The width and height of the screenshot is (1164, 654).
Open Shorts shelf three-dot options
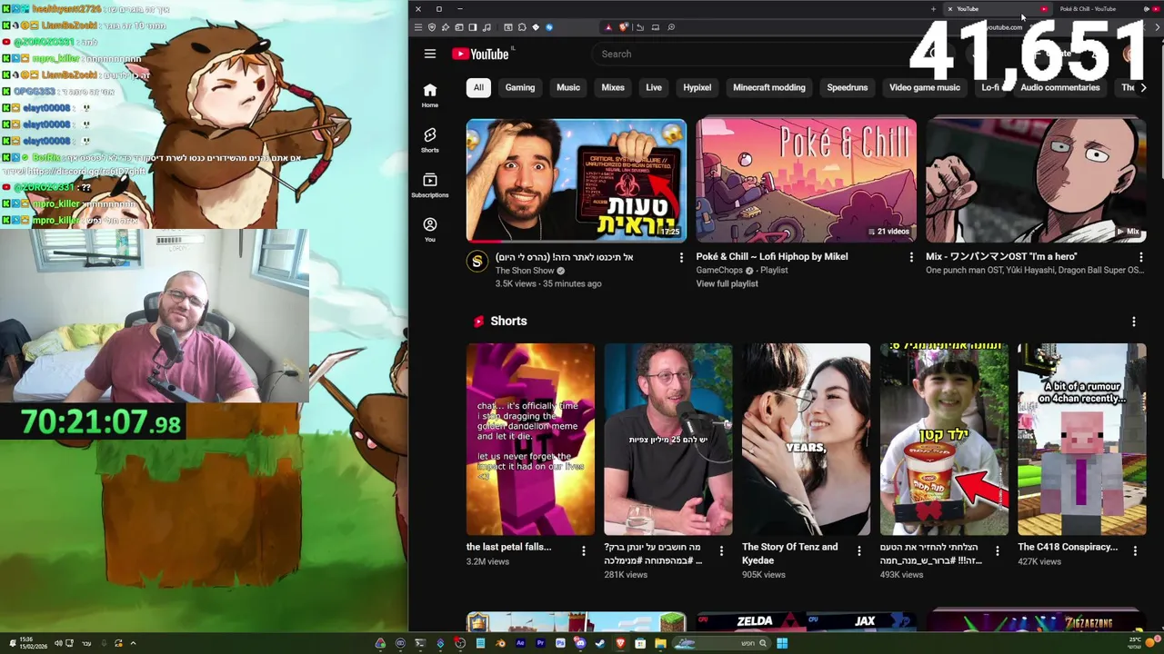coord(1134,322)
